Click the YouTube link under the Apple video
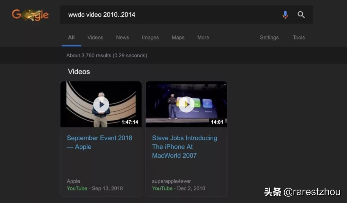This screenshot has height=203, width=347. [77, 188]
